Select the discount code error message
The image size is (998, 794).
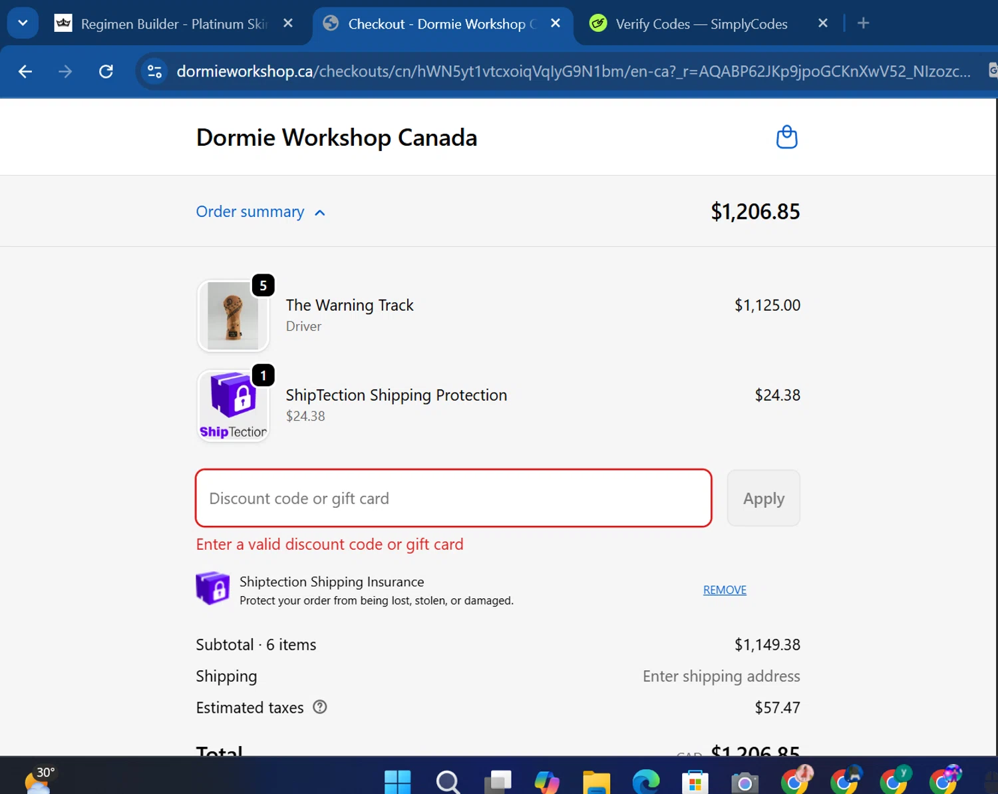point(329,544)
